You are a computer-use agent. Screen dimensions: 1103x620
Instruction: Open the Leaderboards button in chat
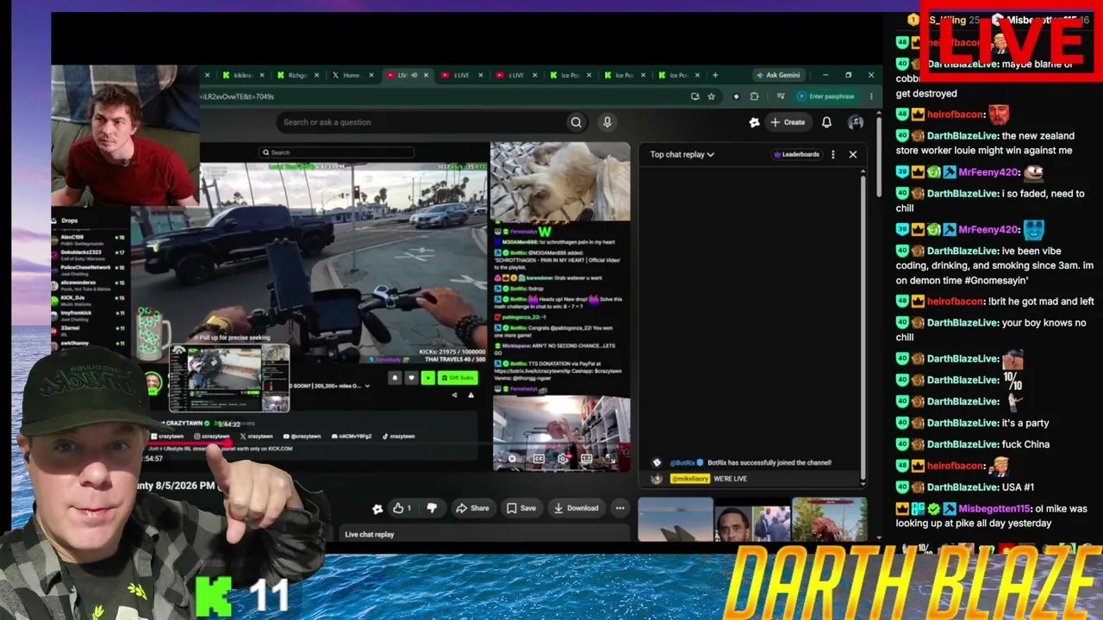(x=796, y=154)
